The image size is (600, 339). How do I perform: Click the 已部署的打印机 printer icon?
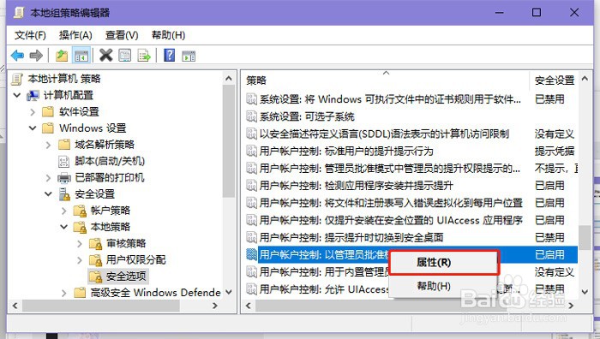coord(64,178)
